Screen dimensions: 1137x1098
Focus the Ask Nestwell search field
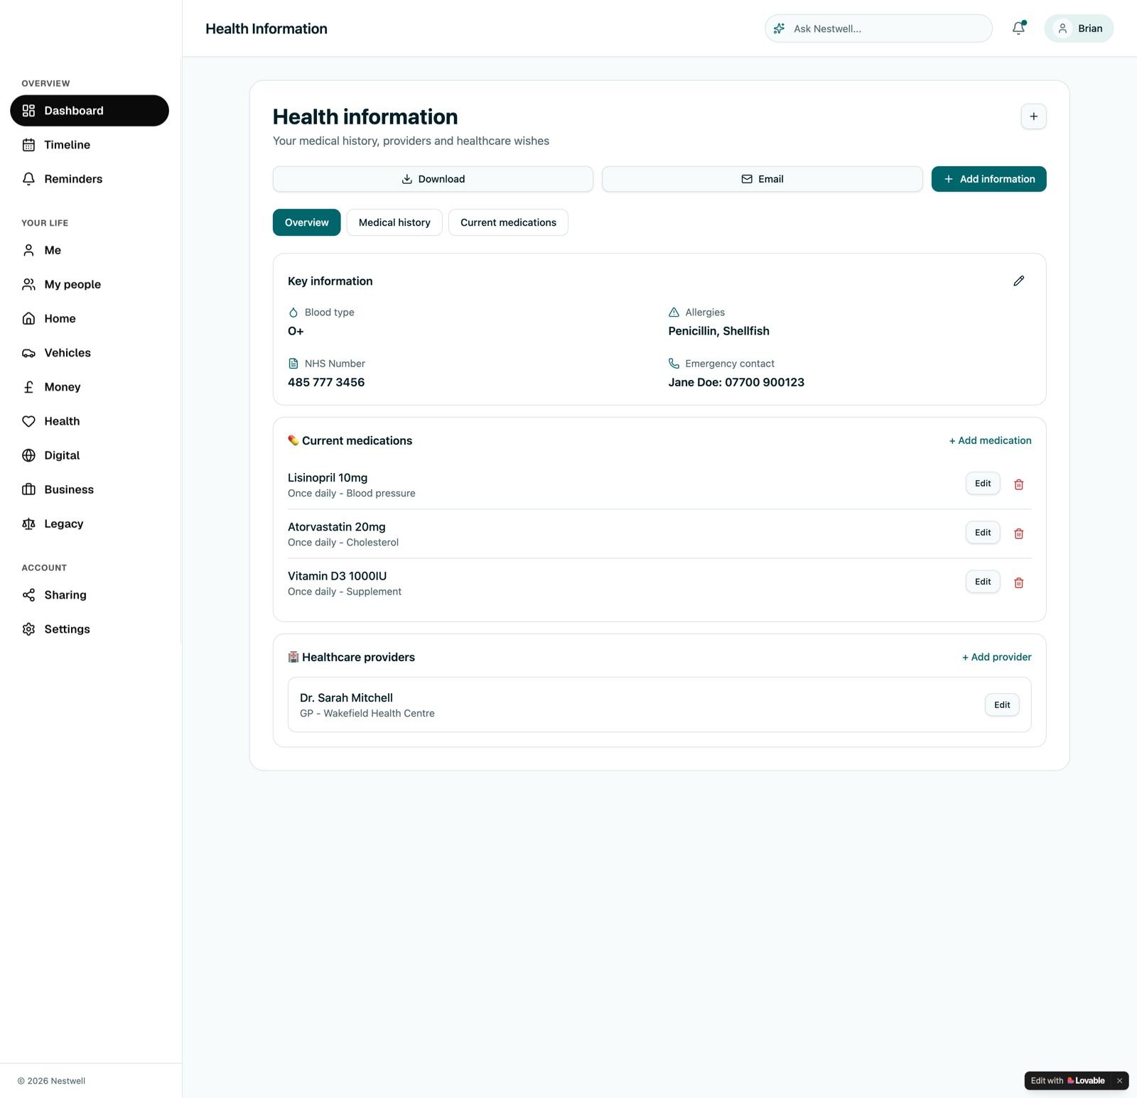click(x=878, y=28)
